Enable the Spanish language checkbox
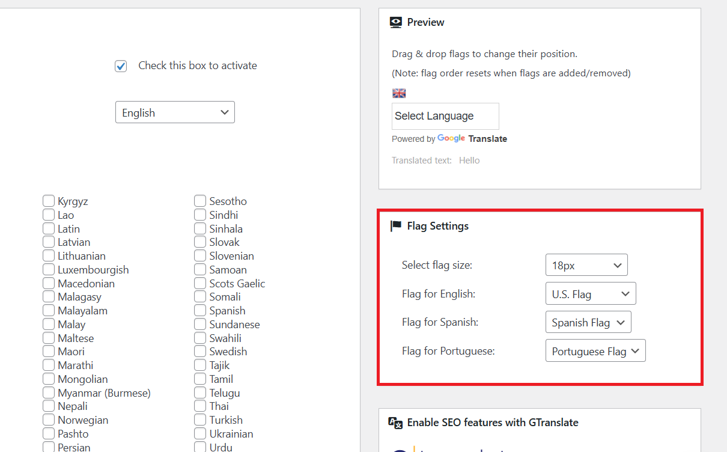 click(200, 311)
